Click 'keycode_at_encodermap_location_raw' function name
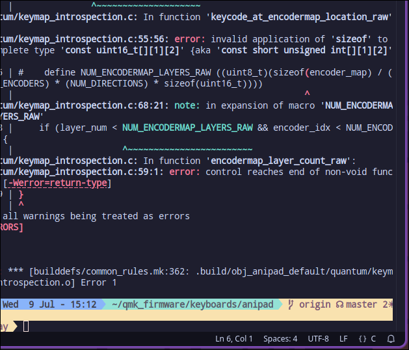The image size is (409, 350). (299, 16)
